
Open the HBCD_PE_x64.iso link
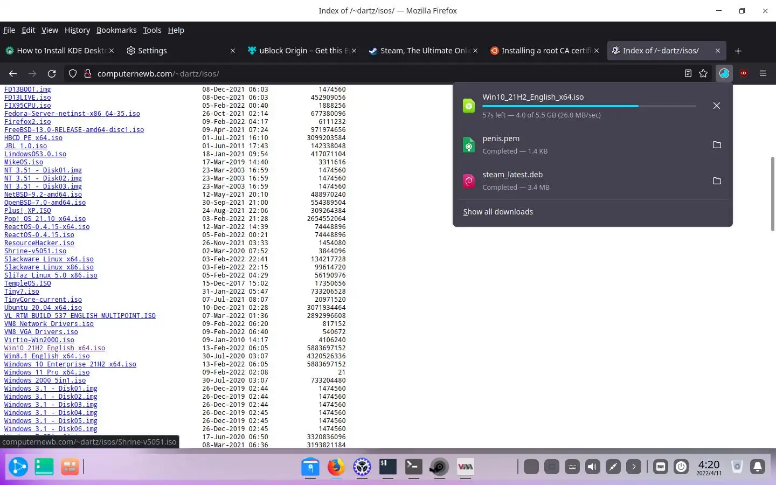point(33,138)
